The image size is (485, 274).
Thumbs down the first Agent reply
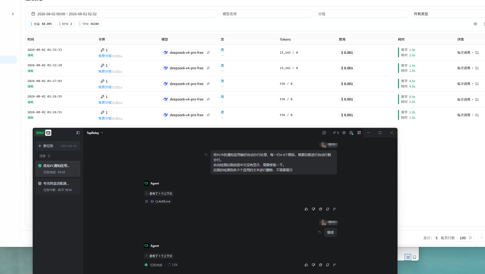point(313,209)
